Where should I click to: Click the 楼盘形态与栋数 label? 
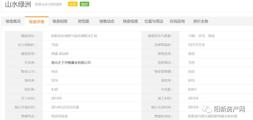(x=160, y=36)
